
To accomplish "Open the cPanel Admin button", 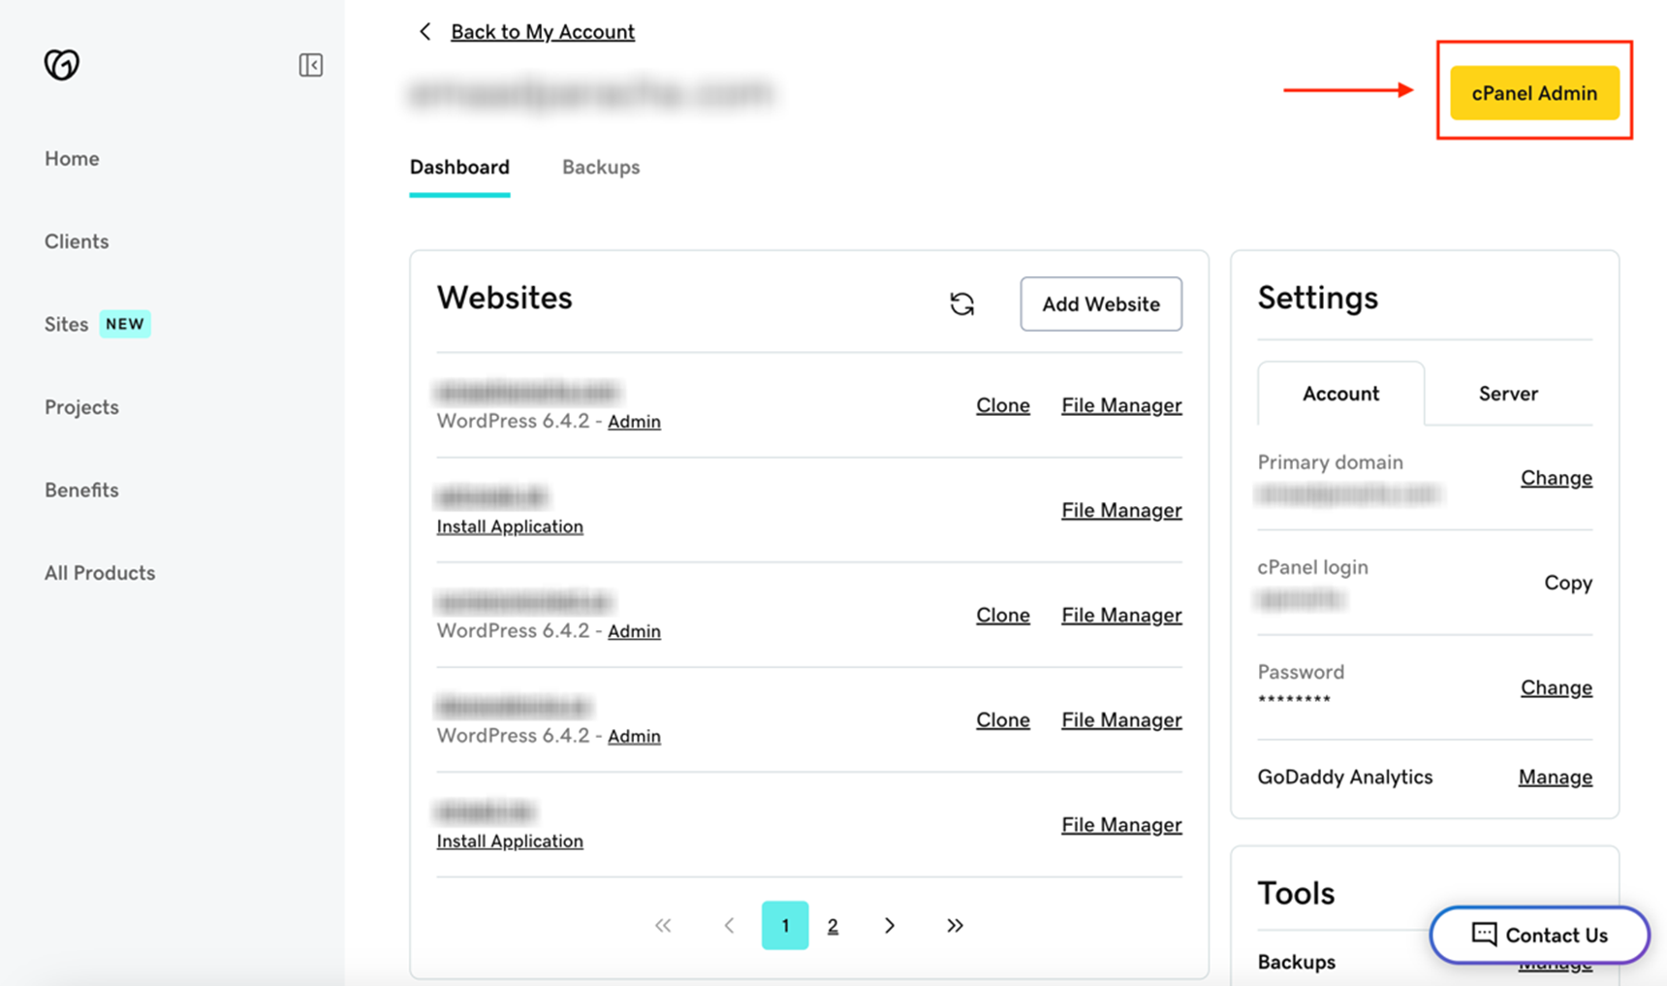I will click(1534, 93).
